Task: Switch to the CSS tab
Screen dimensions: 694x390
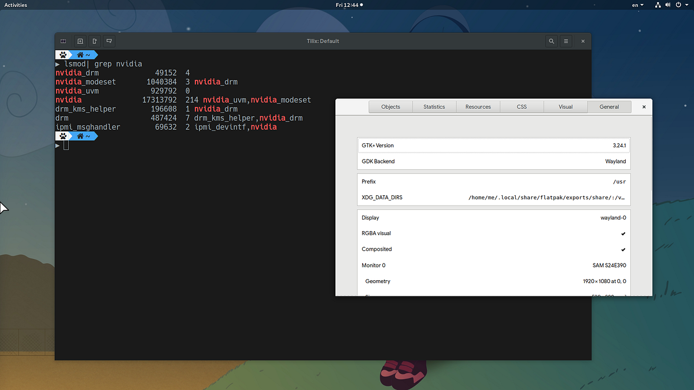Action: coord(521,106)
